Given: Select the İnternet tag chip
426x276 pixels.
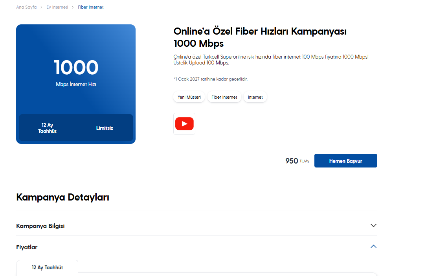Looking at the screenshot, I should (x=255, y=97).
